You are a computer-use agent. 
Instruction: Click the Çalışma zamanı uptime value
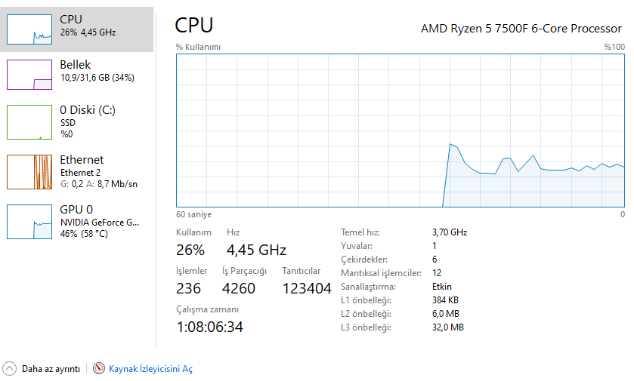coord(210,327)
